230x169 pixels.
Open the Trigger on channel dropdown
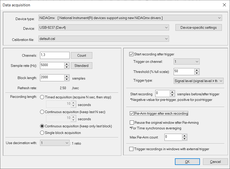186,62
